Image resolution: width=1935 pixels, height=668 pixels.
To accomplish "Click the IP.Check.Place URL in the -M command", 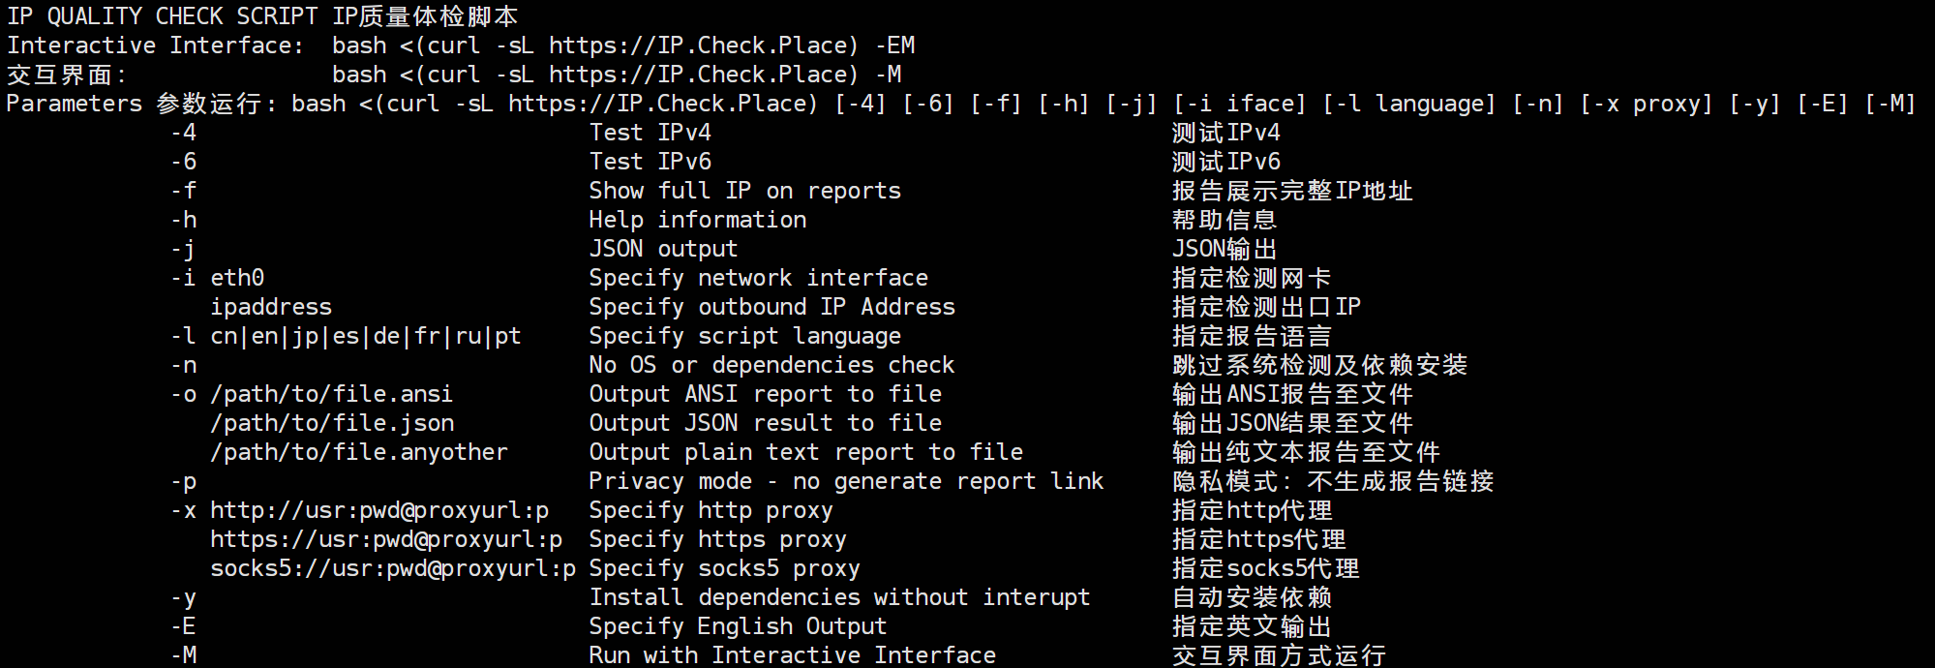I will (703, 75).
